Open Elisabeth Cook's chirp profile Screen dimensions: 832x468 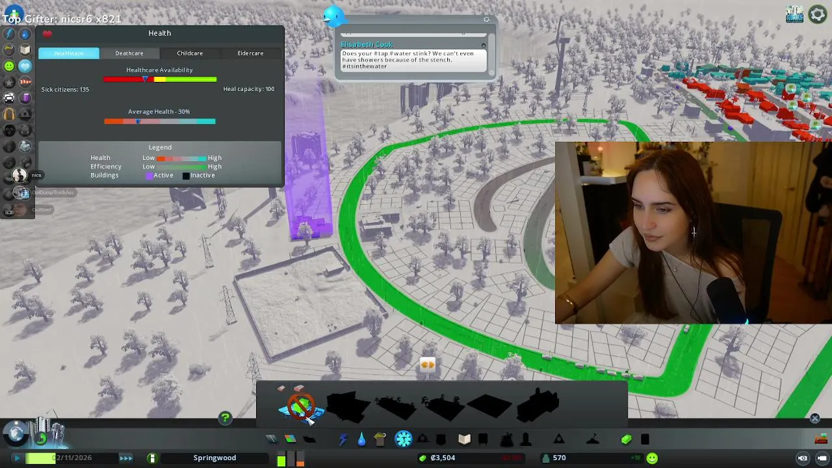click(367, 45)
